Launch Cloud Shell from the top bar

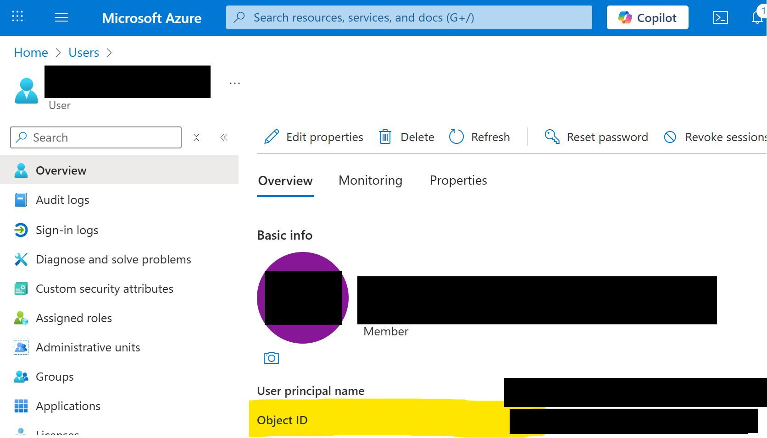point(720,17)
